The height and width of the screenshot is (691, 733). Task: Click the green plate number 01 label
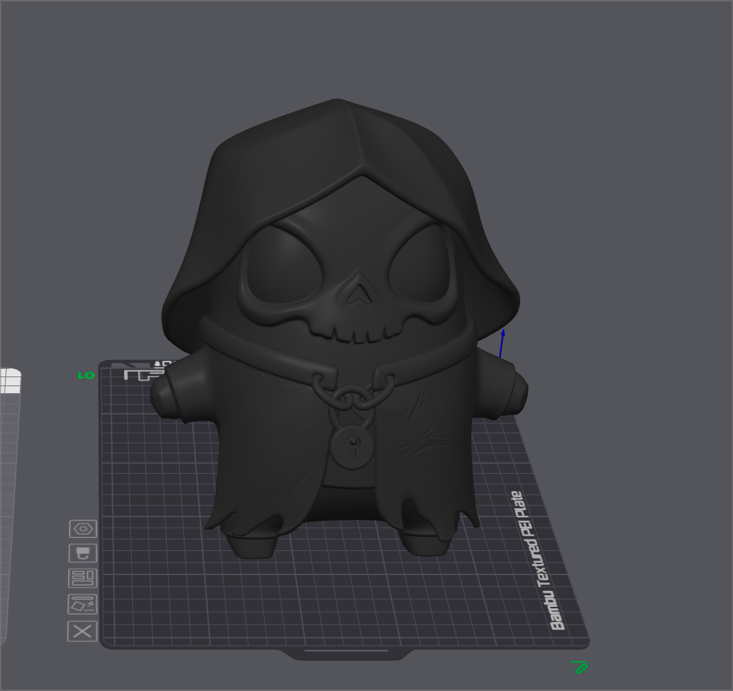[x=86, y=375]
